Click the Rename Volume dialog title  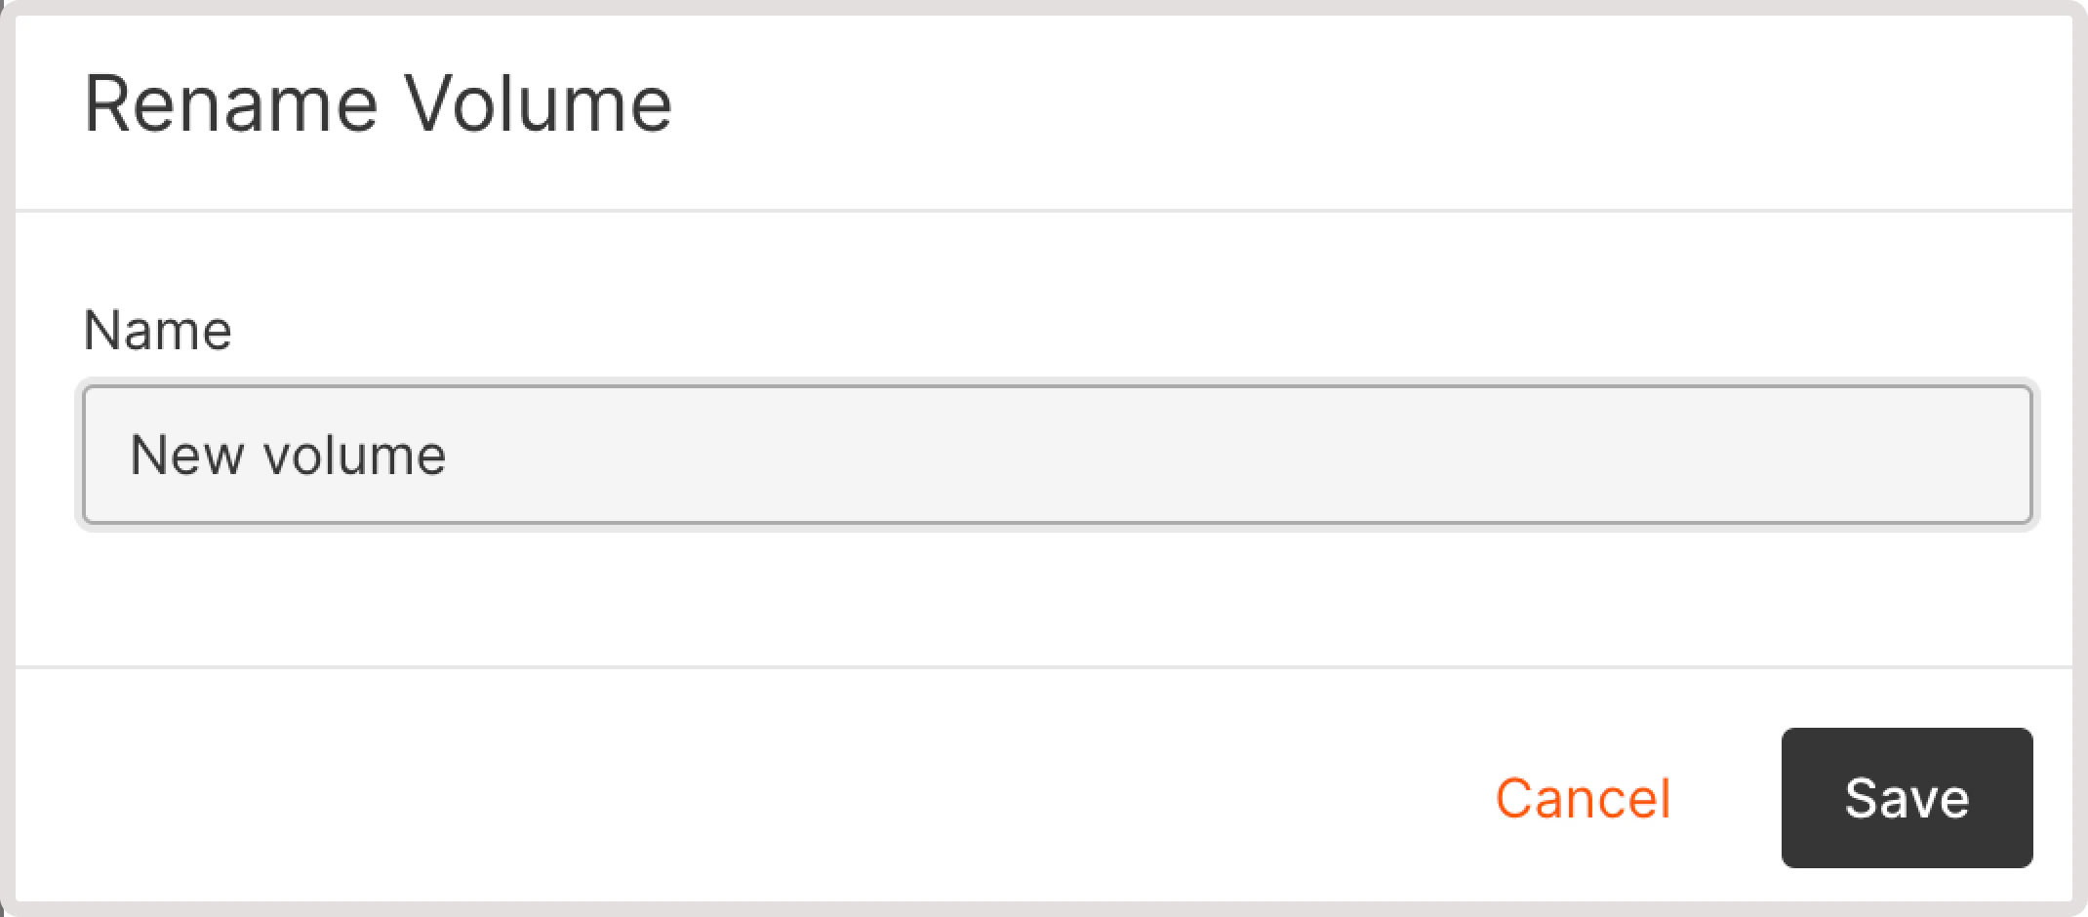[379, 100]
